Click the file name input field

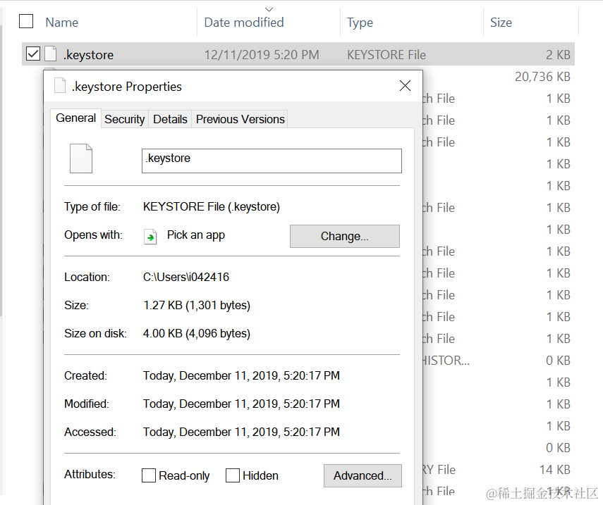pos(272,161)
